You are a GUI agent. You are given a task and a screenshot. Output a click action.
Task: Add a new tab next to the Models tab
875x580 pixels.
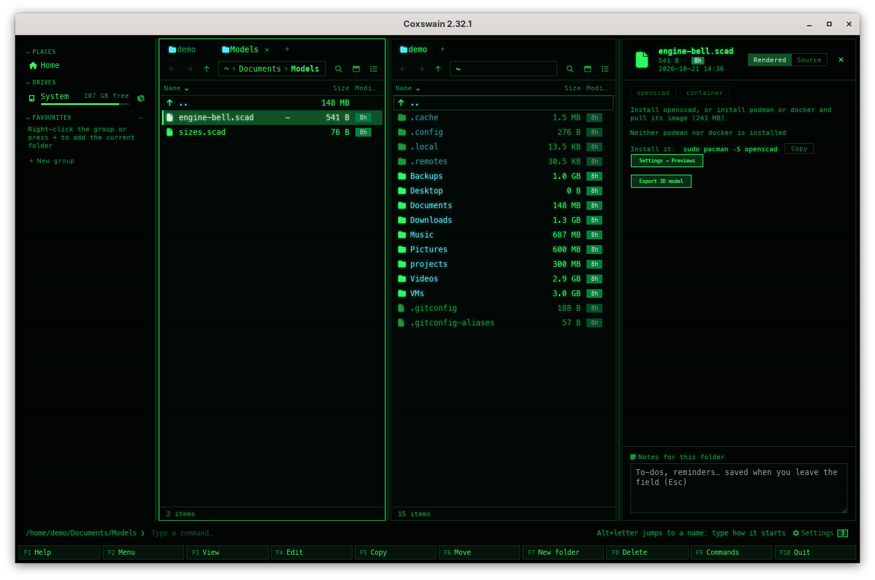coord(287,49)
